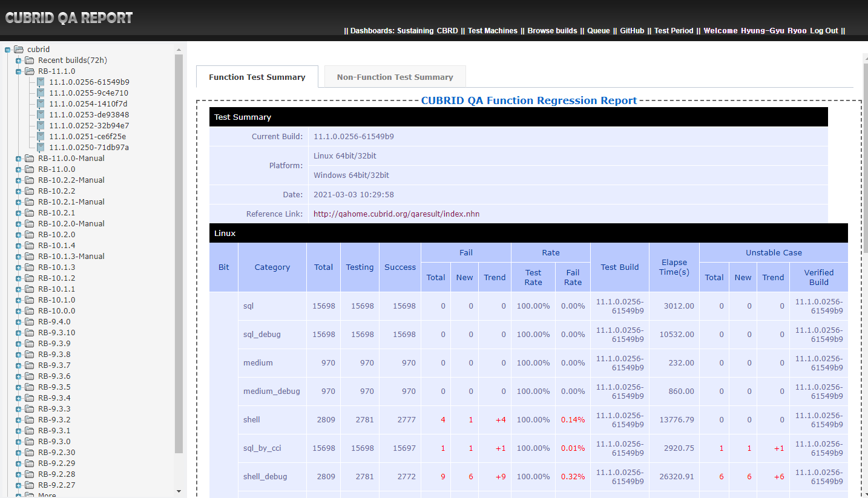Expand the Recent builds(72h) node
Image resolution: width=868 pixels, height=498 pixels.
[19, 61]
